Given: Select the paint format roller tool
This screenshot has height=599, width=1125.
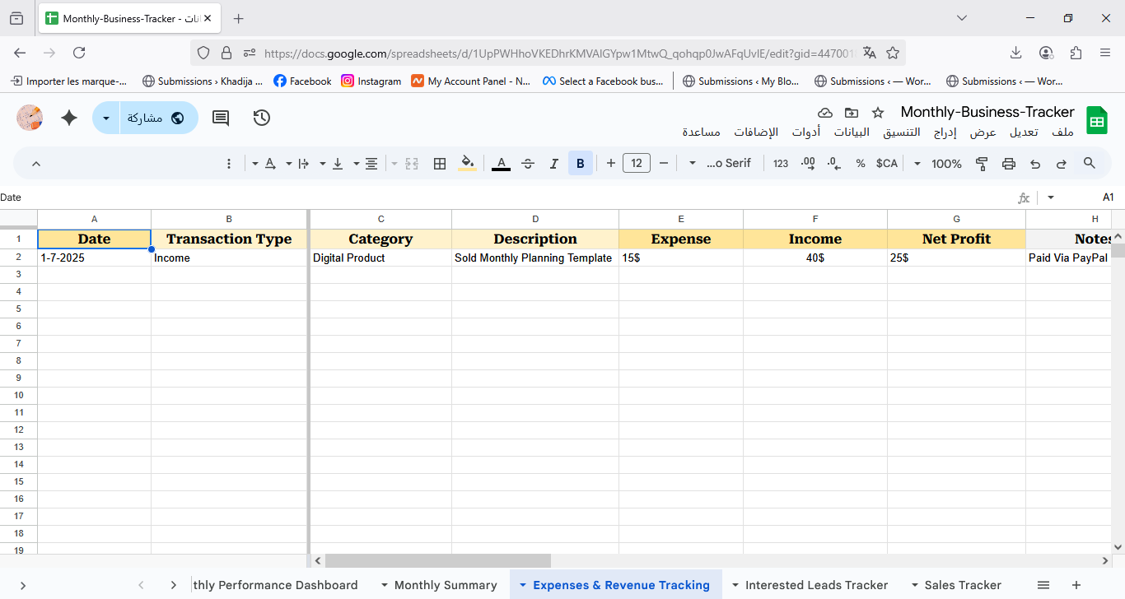Looking at the screenshot, I should coord(982,164).
